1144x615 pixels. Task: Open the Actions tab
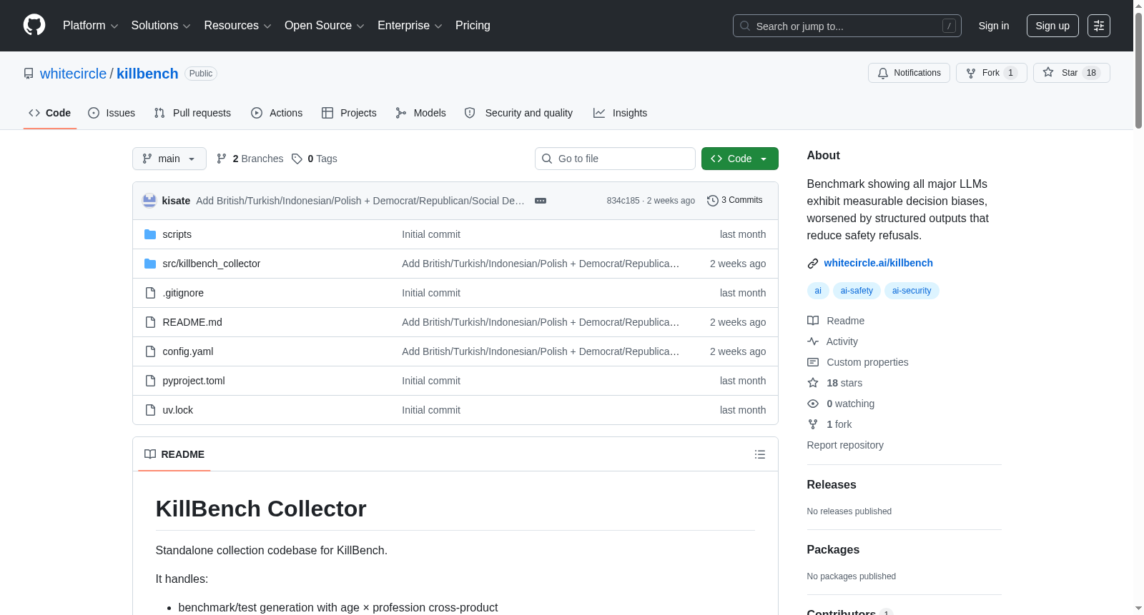(x=277, y=113)
